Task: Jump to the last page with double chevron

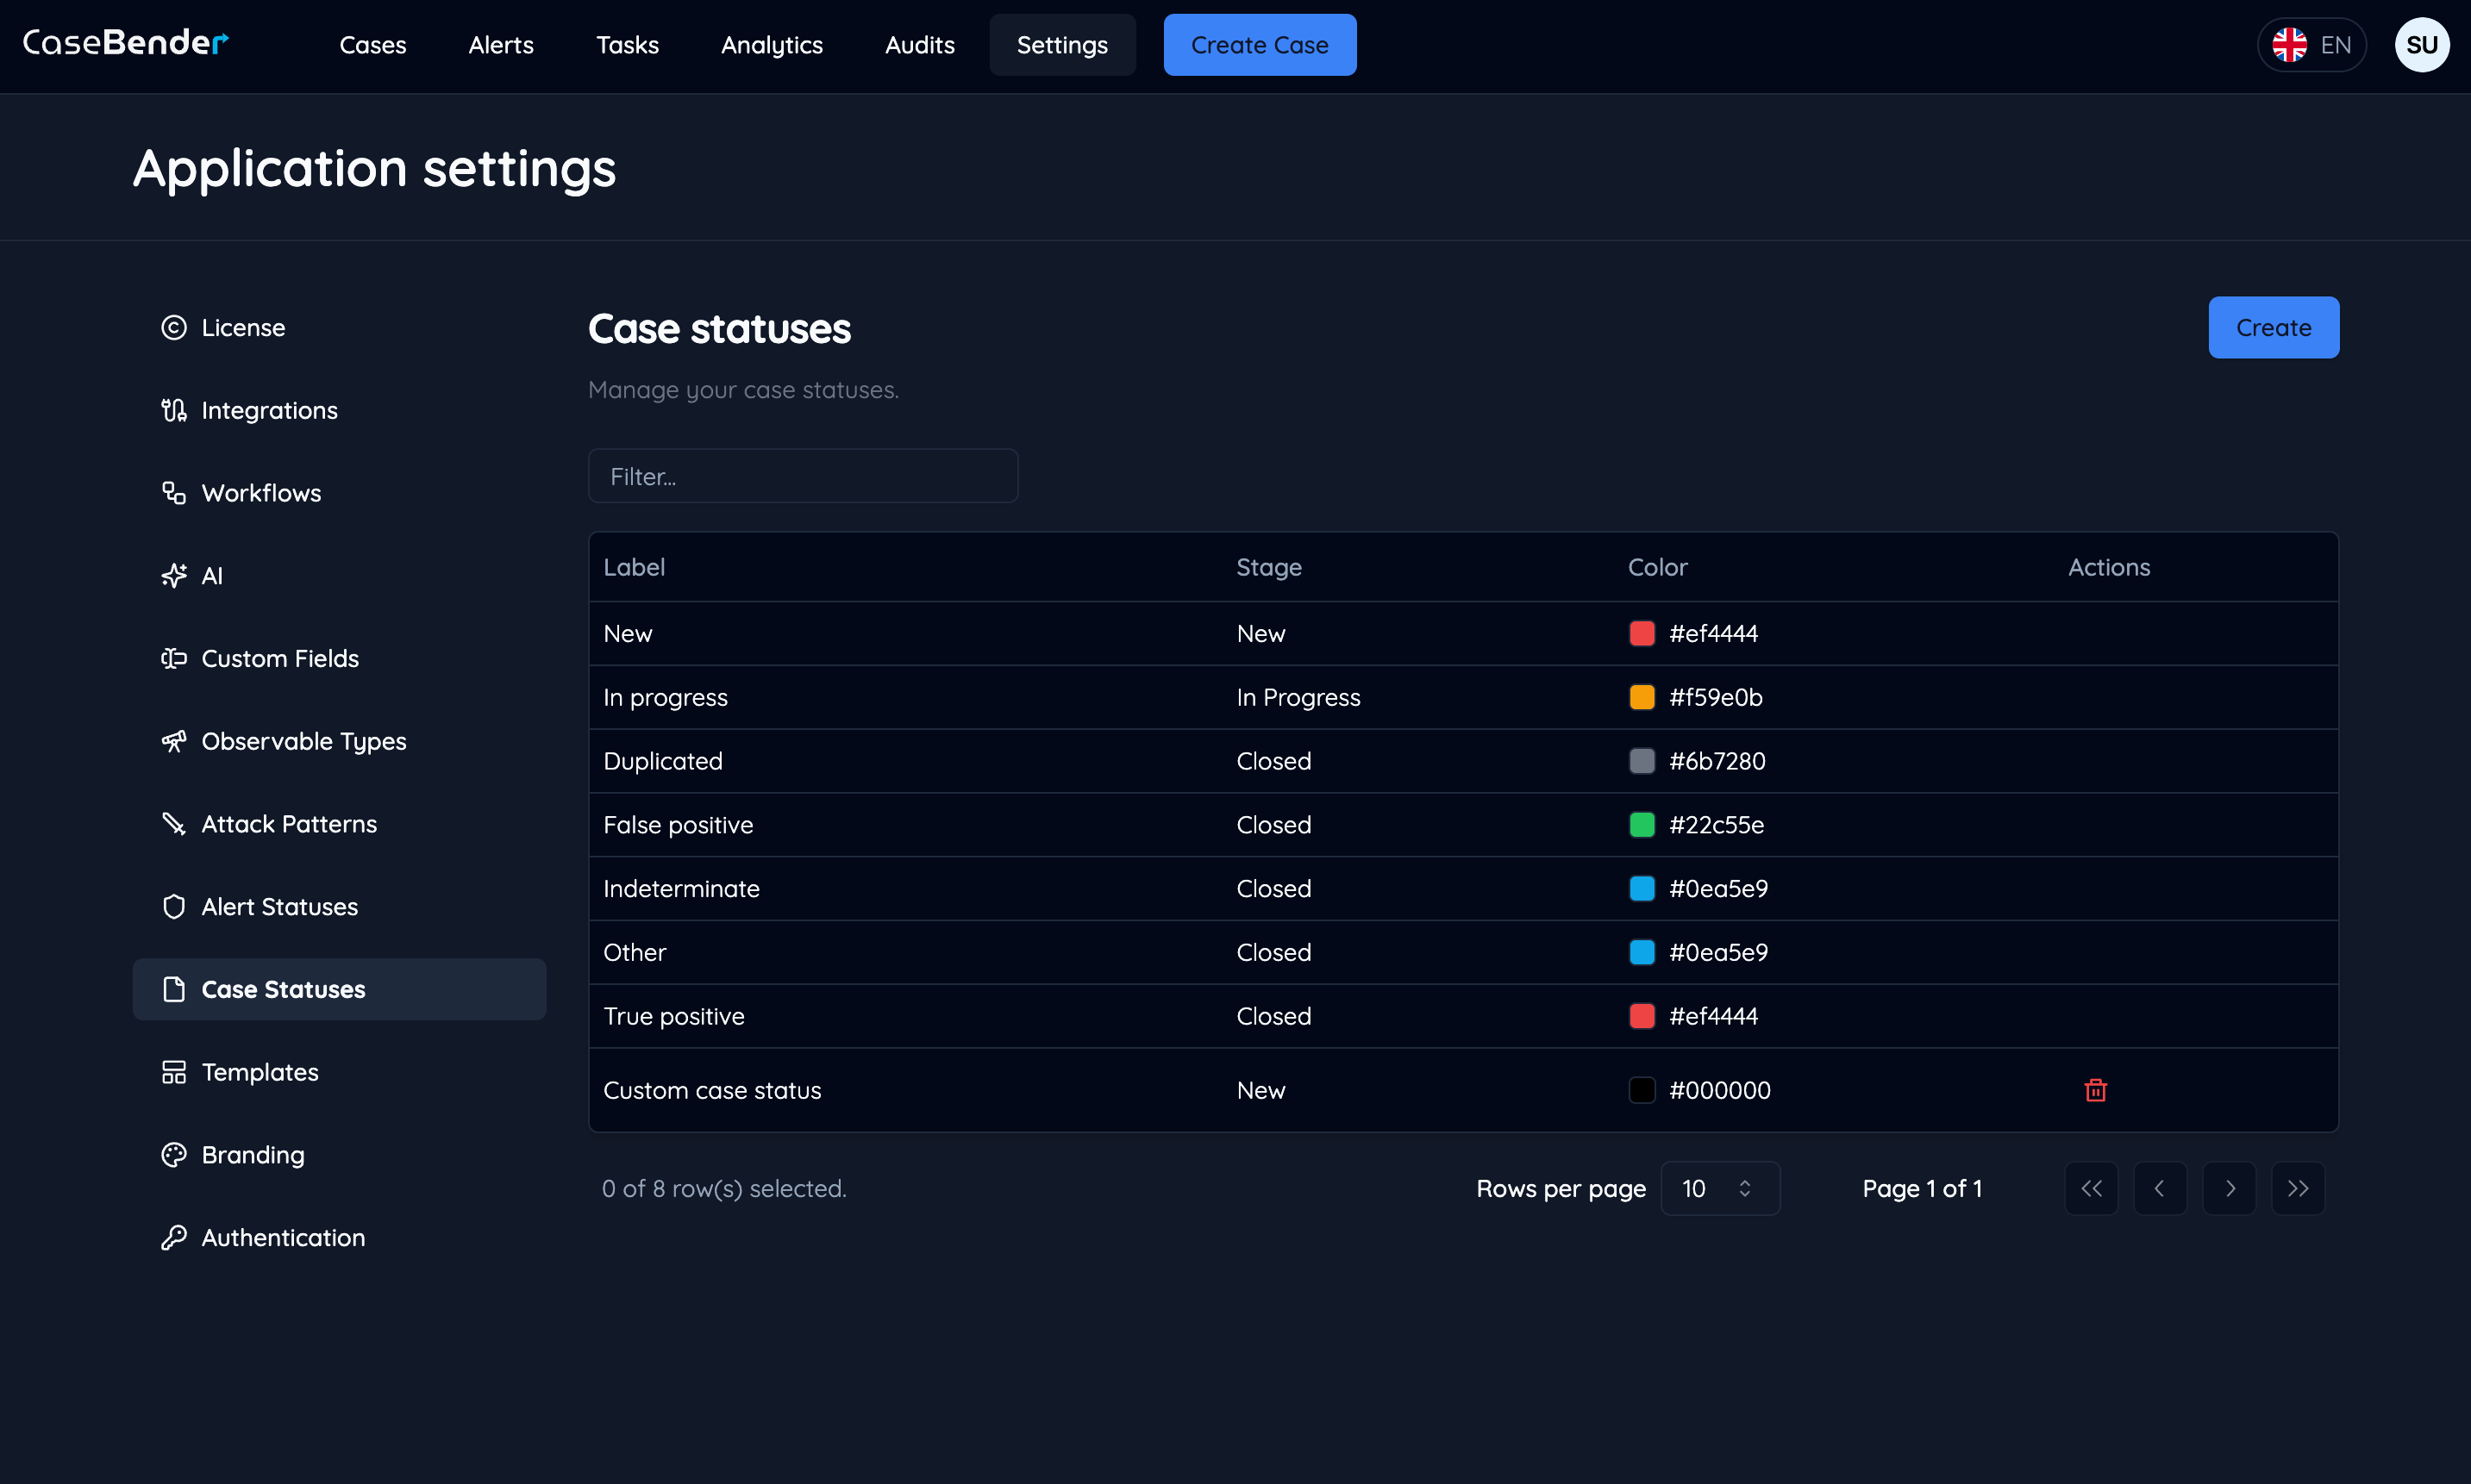Action: pyautogui.click(x=2298, y=1188)
